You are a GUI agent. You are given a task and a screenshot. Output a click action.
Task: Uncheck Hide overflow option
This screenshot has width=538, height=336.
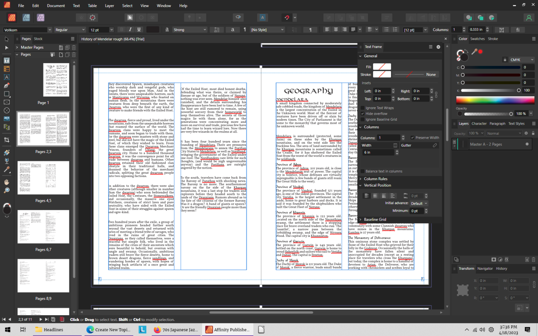[362, 114]
